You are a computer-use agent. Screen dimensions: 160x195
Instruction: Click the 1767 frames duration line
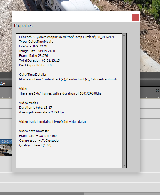(x=61, y=93)
